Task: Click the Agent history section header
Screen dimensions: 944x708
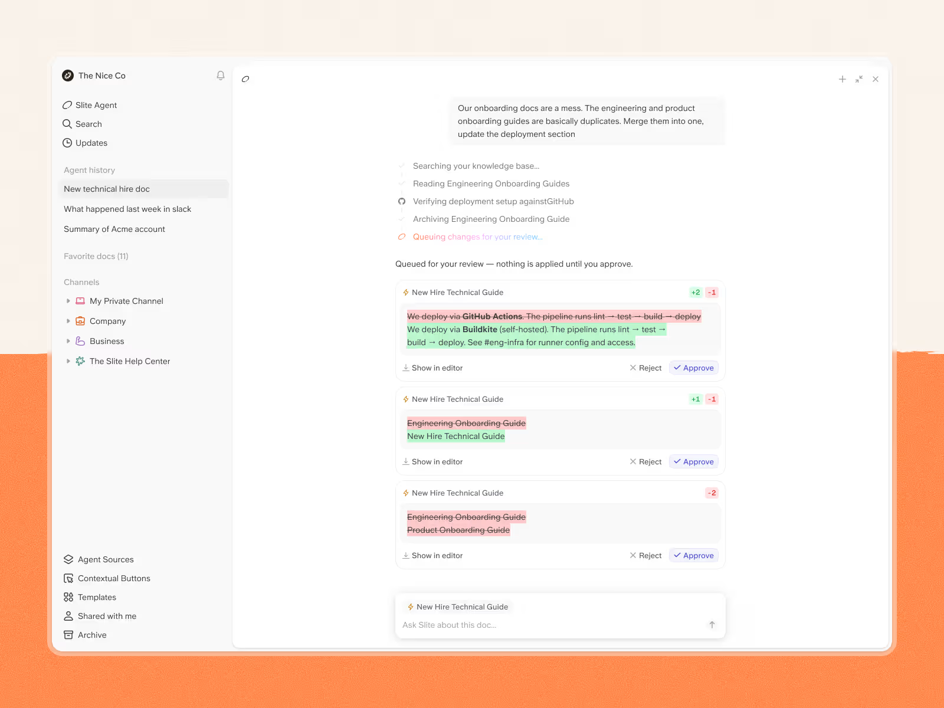Action: 89,170
